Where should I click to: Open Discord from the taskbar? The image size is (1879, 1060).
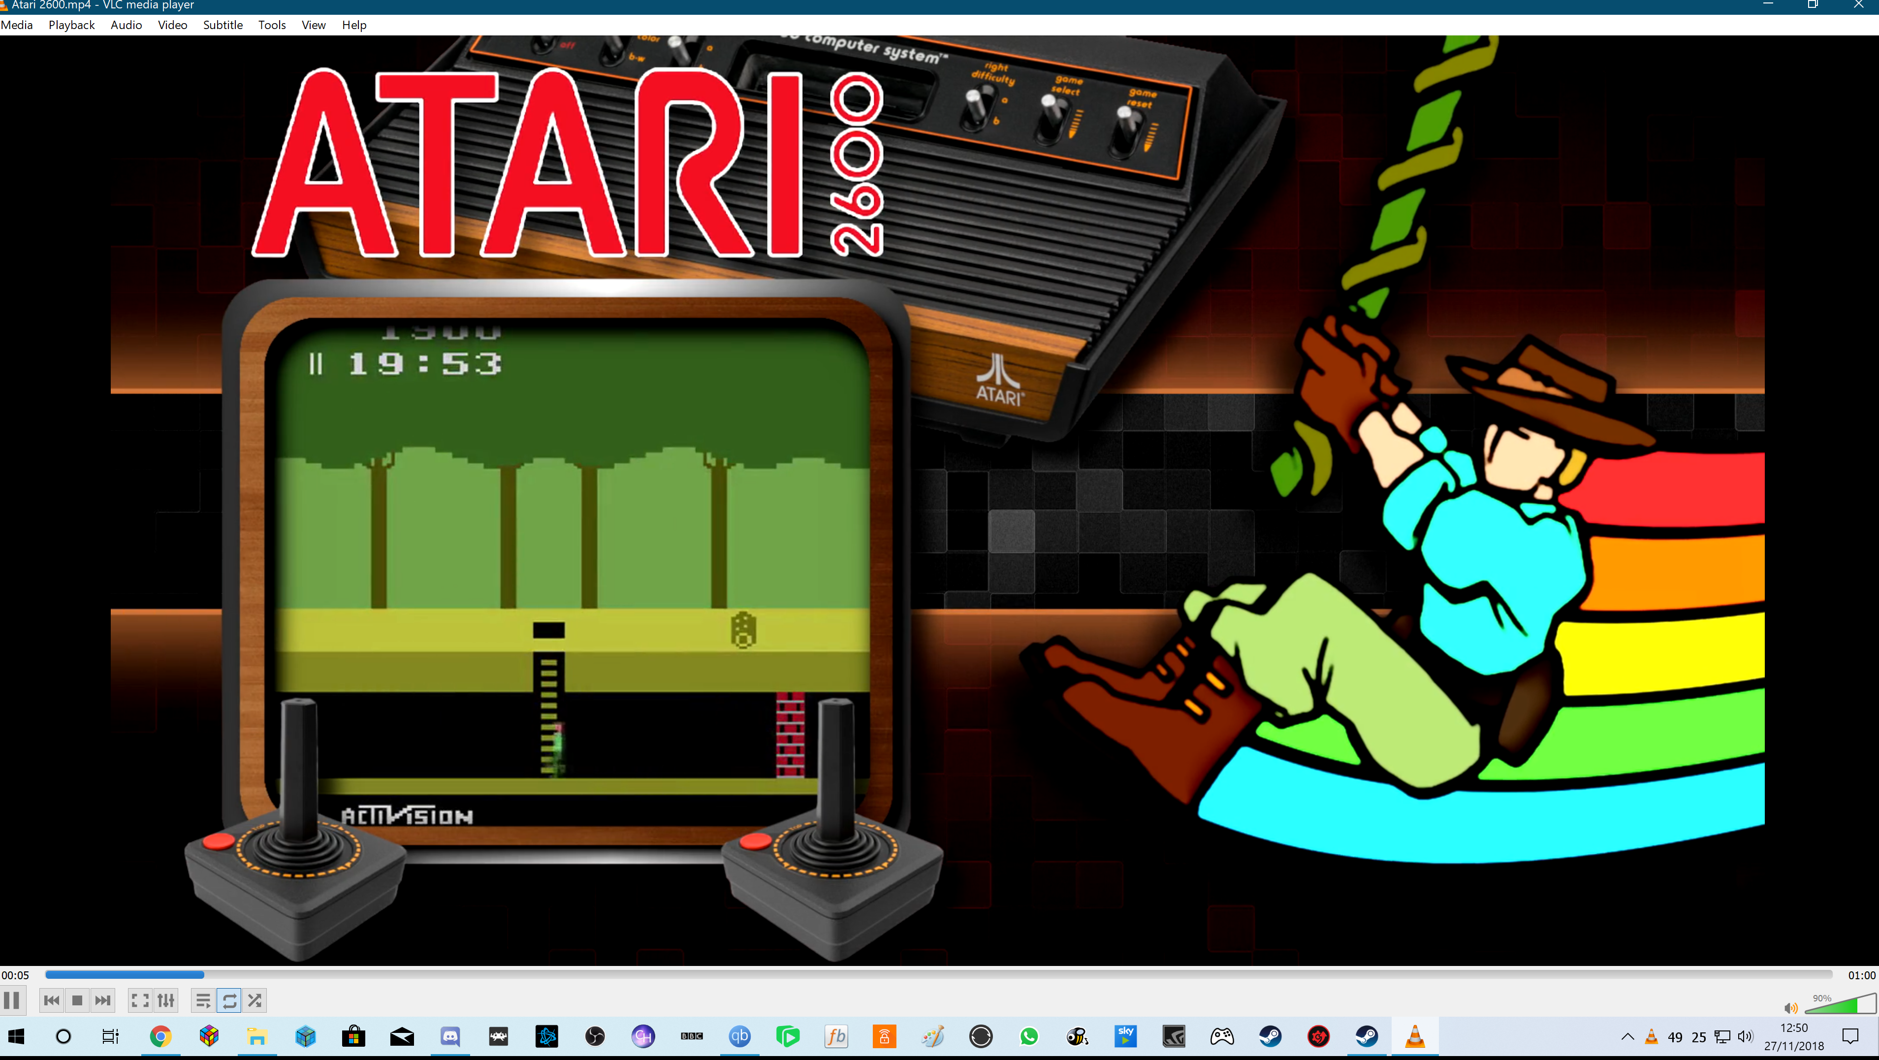(x=450, y=1036)
